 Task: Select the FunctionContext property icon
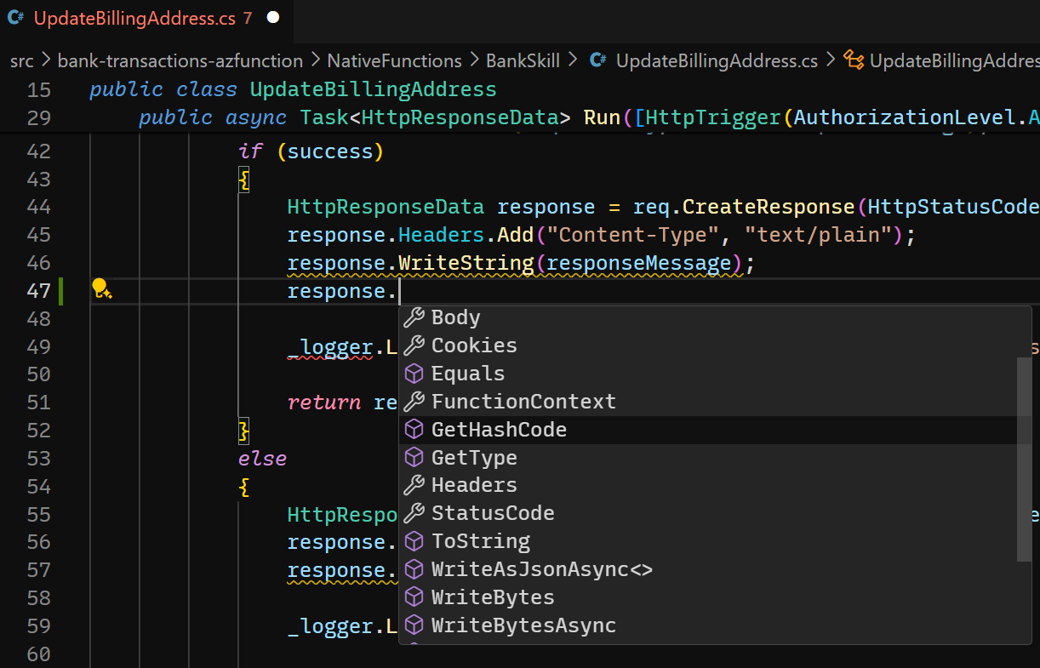[x=414, y=401]
